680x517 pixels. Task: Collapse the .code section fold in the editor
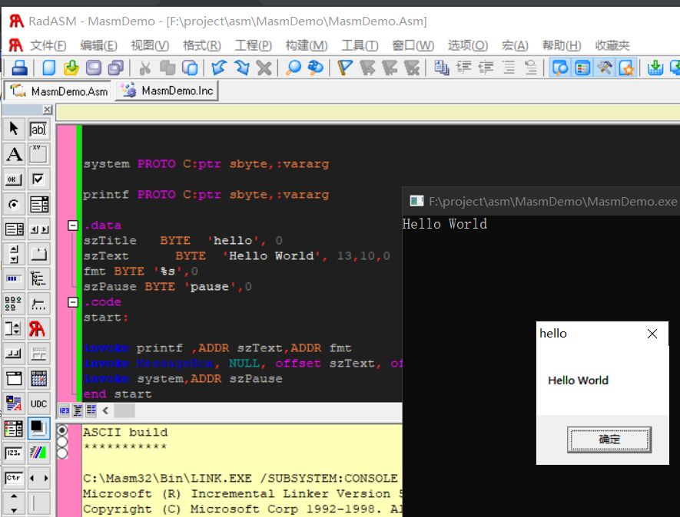[x=73, y=301]
